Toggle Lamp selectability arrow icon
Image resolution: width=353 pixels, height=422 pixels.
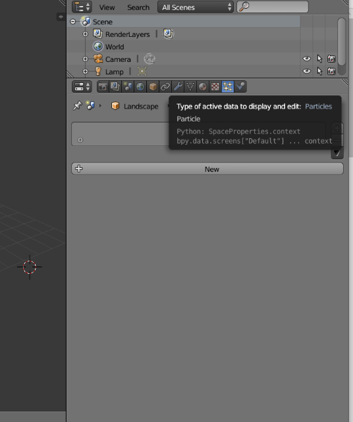click(319, 71)
